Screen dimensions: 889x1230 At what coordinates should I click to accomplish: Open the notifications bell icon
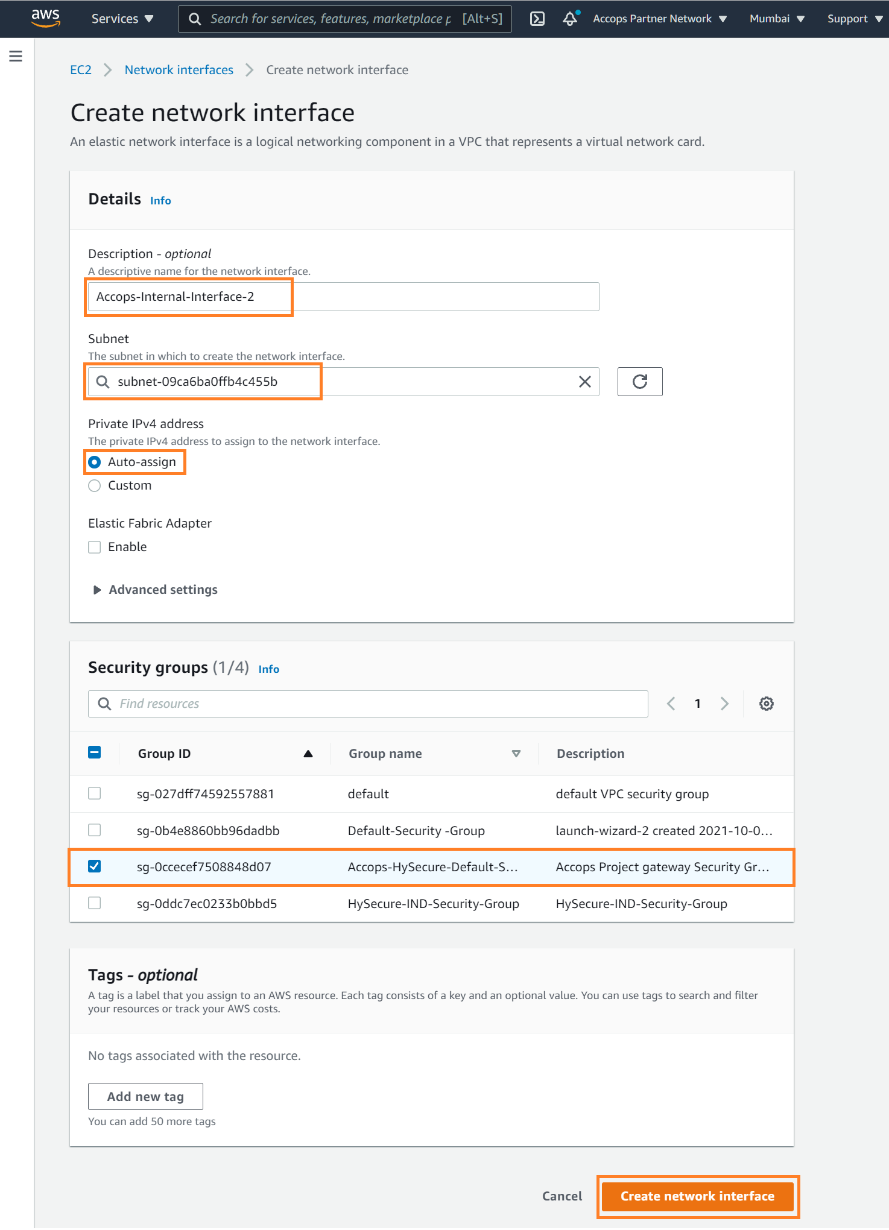click(570, 19)
